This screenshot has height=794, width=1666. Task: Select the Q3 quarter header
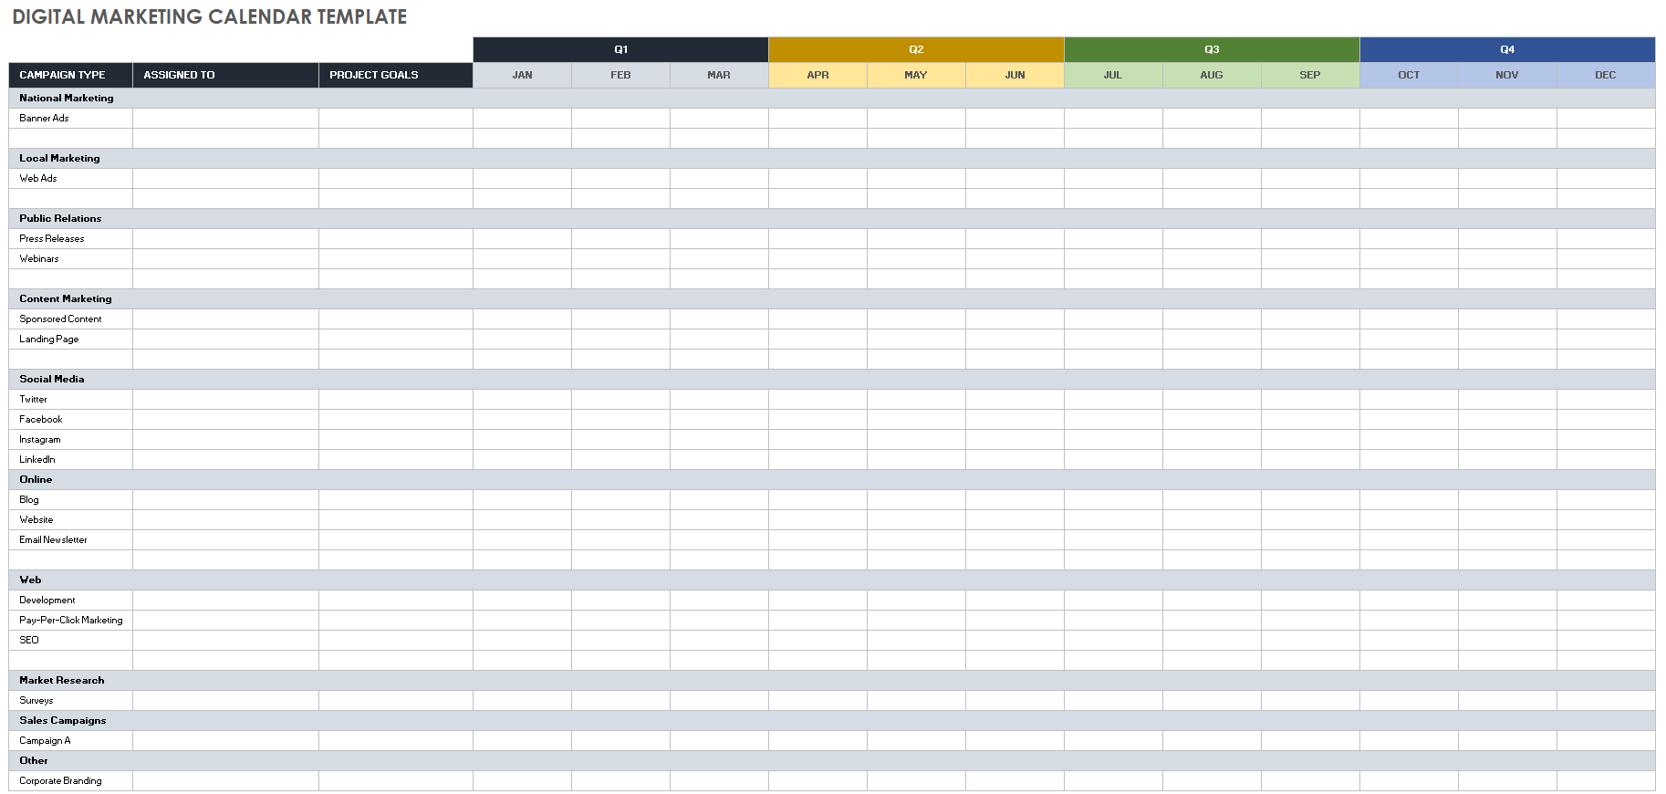(x=1212, y=49)
